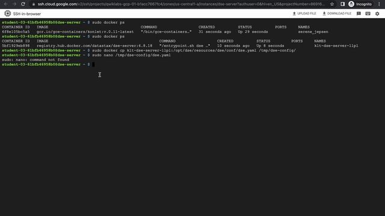Click the DOWNLOAD FILE button

(337, 13)
